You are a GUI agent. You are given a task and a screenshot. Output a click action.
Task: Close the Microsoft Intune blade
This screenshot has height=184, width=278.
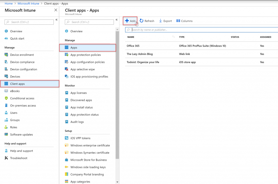[x=56, y=10]
